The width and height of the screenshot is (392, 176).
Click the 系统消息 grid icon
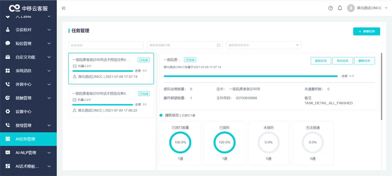(x=8, y=71)
